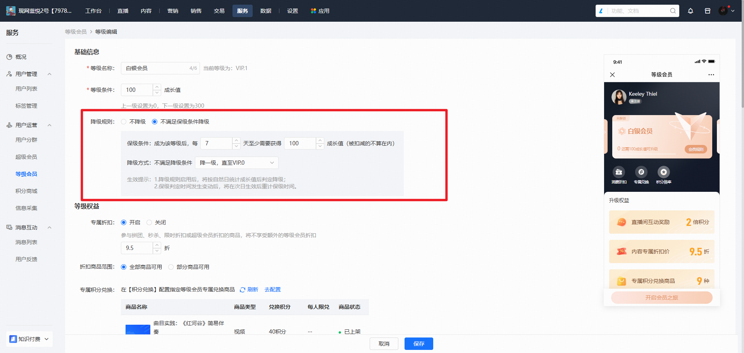Click the 概况 overview icon in the sidebar

pos(9,57)
